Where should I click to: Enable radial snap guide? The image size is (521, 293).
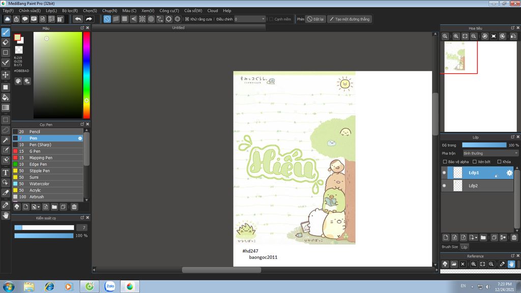point(142,19)
